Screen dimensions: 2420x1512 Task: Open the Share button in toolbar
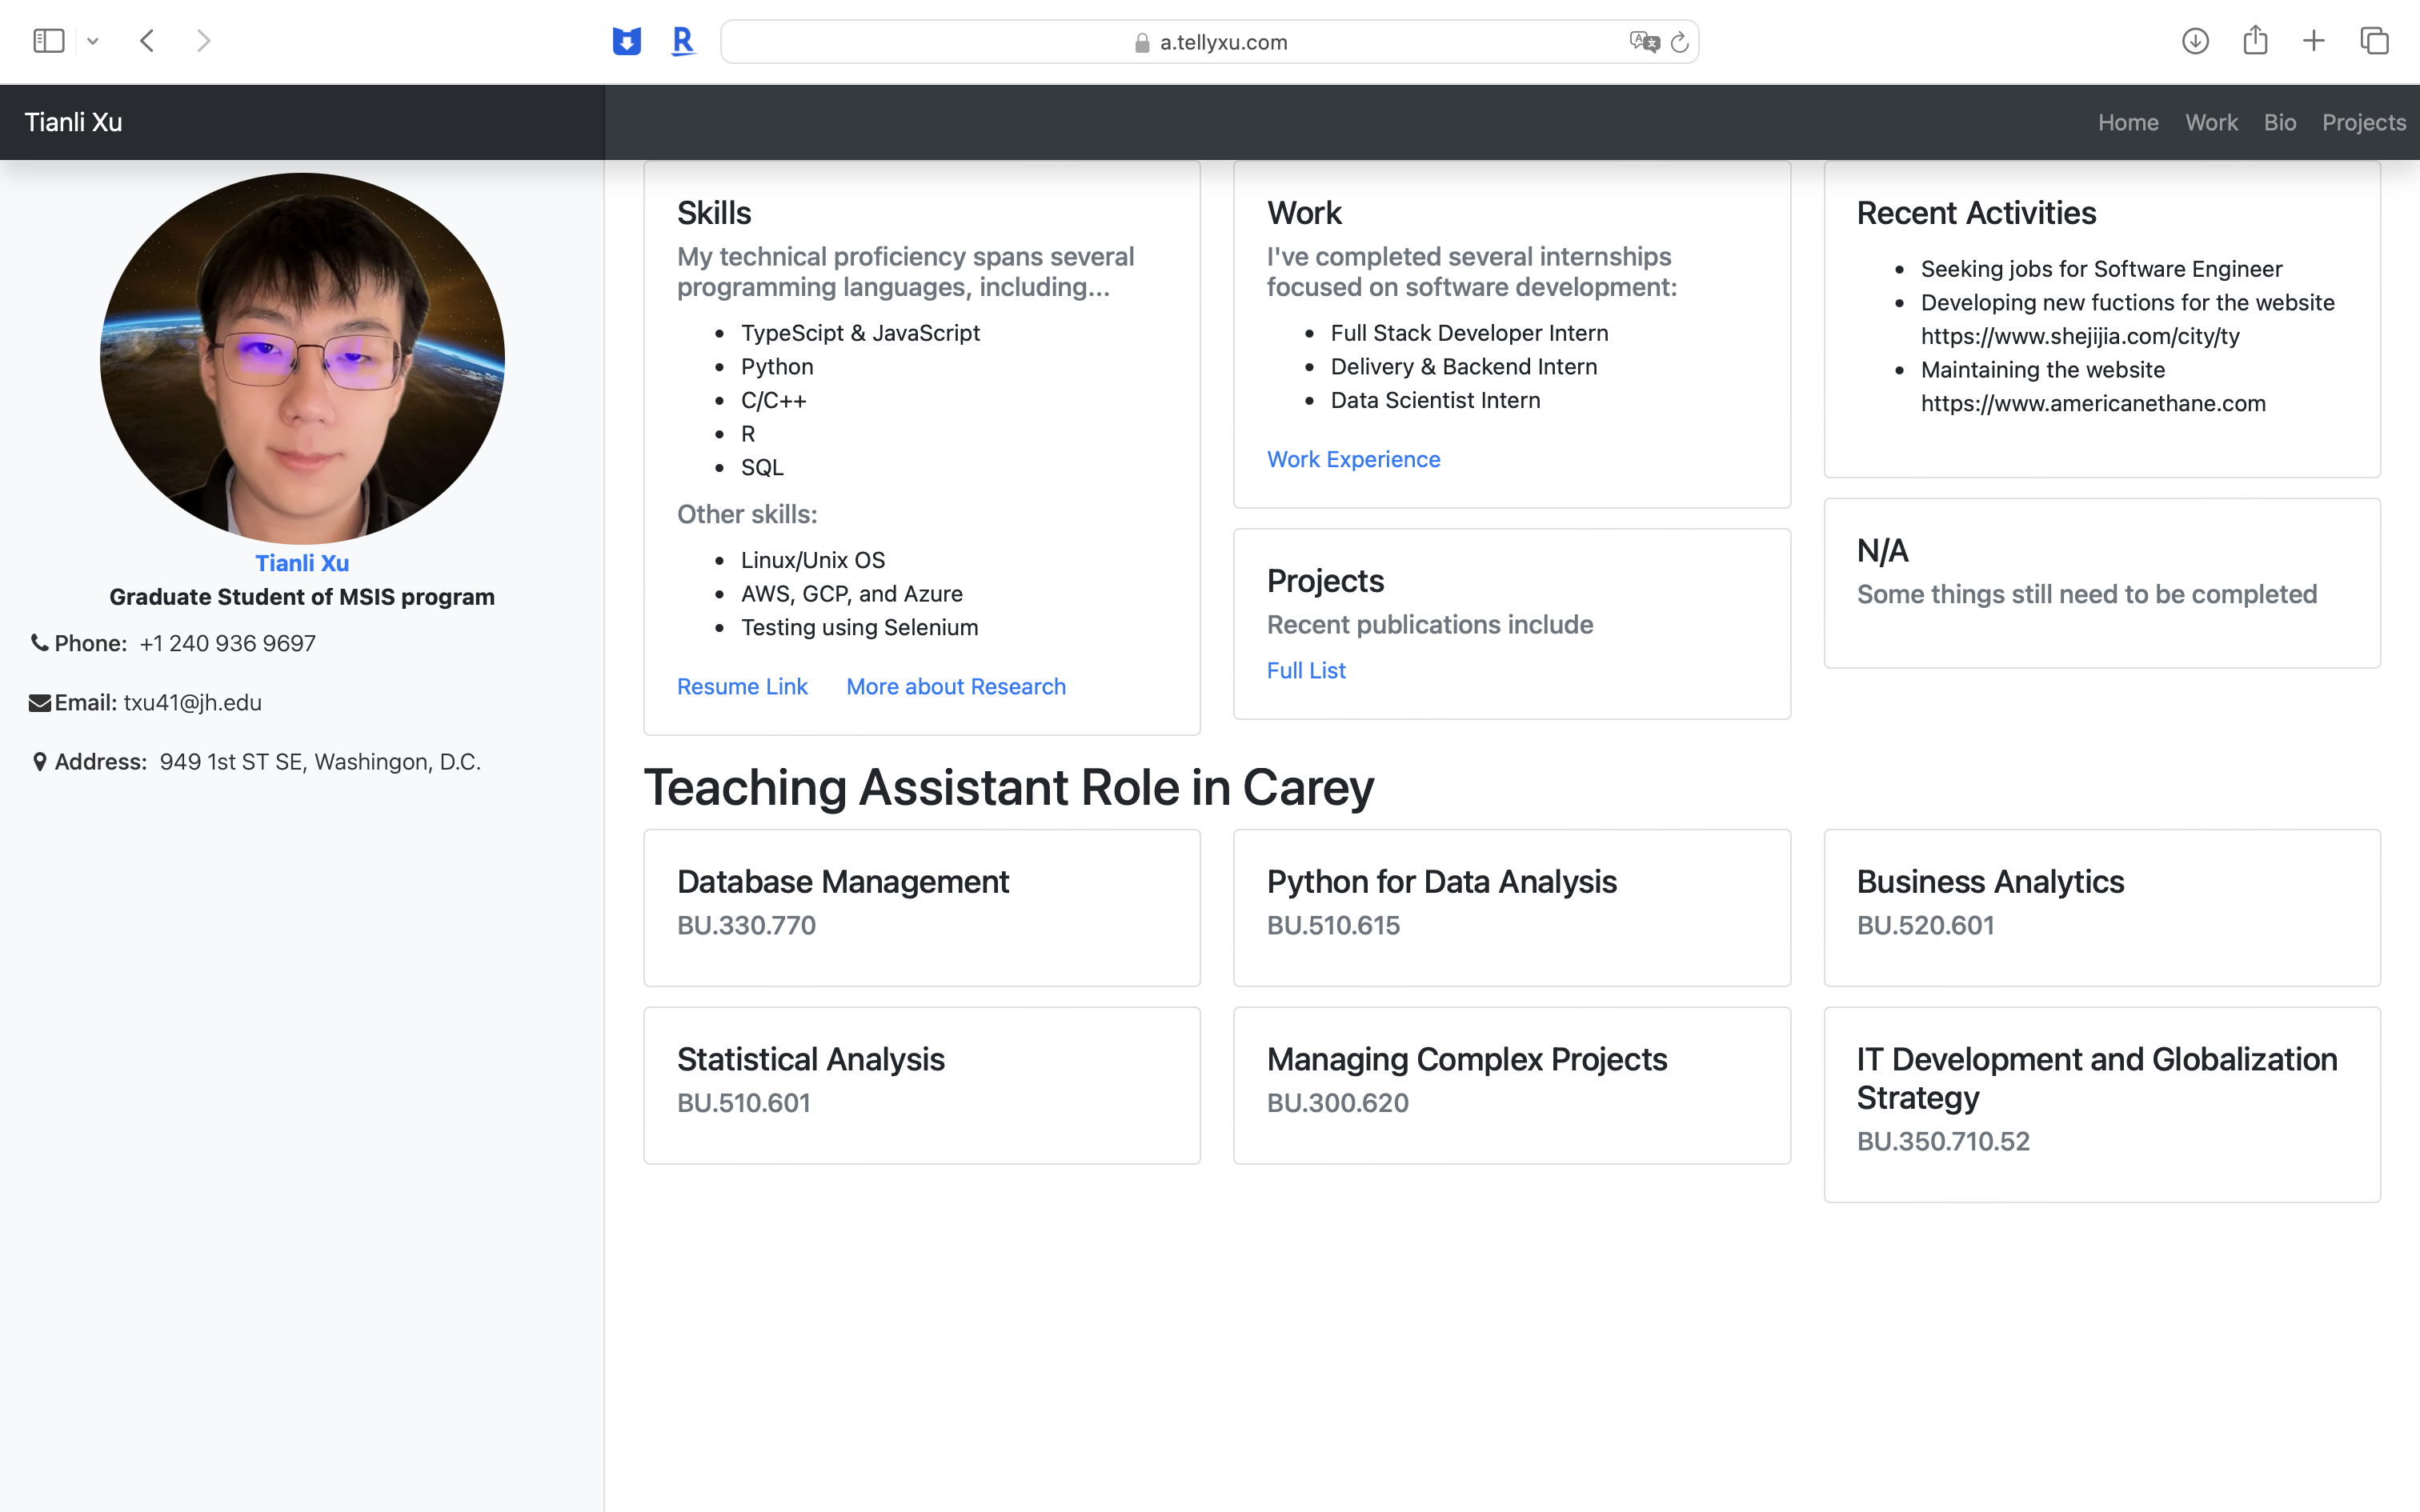tap(2255, 40)
